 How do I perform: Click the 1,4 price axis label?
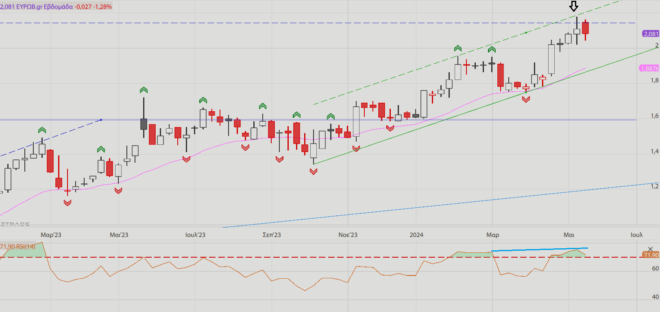[654, 151]
